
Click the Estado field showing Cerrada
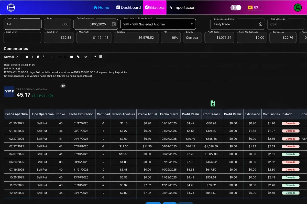tap(192, 37)
